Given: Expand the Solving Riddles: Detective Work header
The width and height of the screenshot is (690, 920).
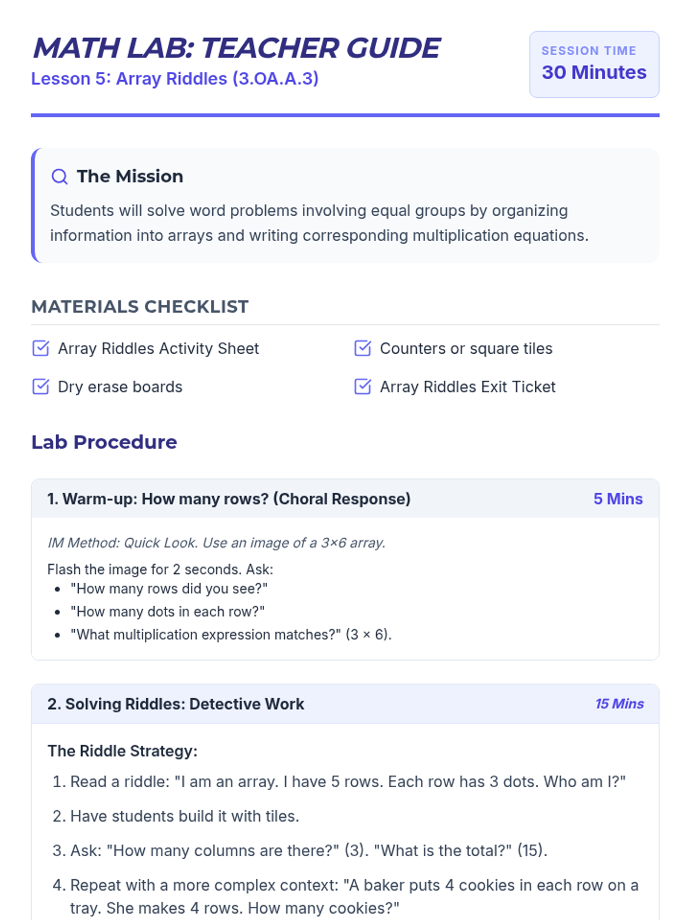Looking at the screenshot, I should (x=345, y=704).
